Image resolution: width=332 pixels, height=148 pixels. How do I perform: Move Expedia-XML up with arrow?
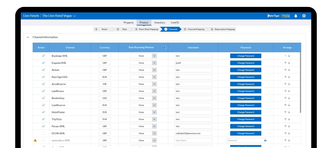coord(285,63)
